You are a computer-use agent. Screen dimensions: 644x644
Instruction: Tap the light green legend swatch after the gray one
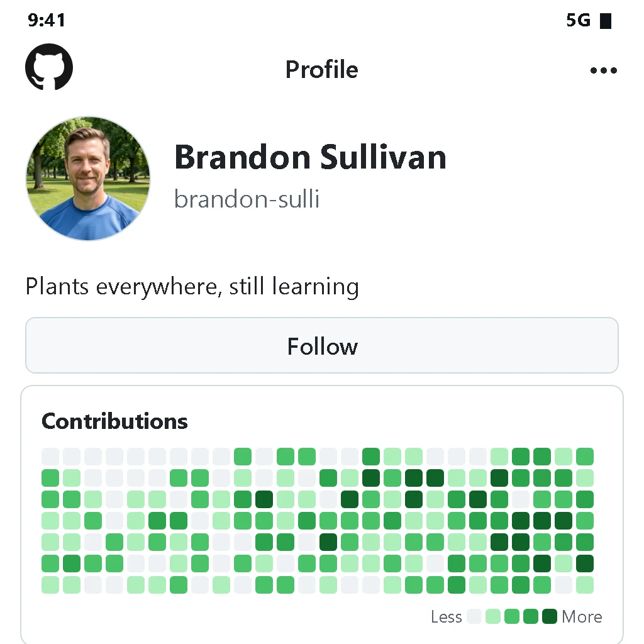tap(493, 616)
